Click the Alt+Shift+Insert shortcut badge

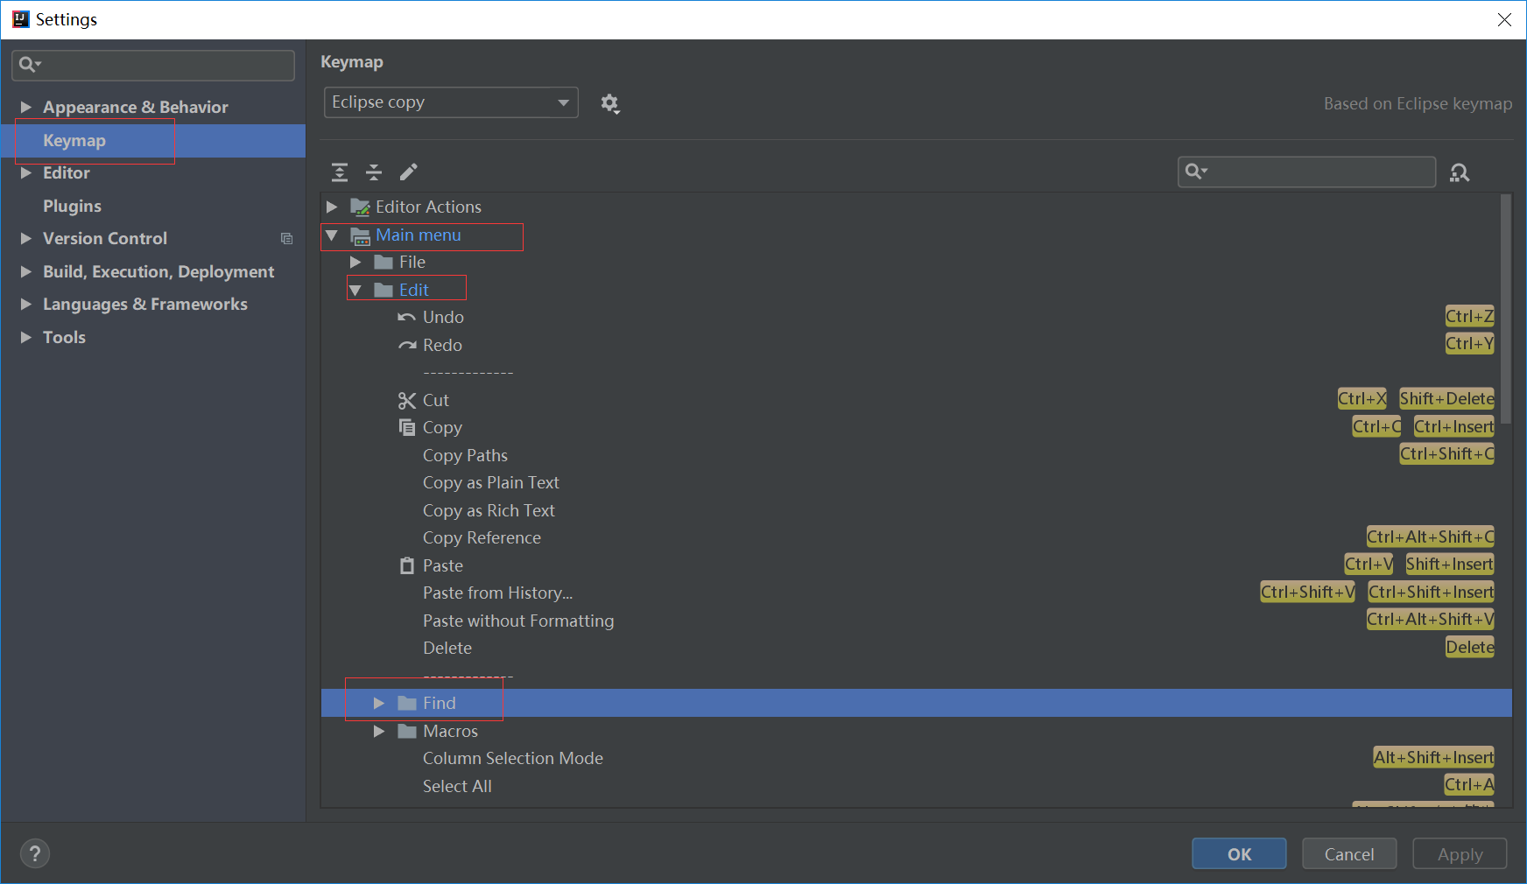pos(1433,757)
